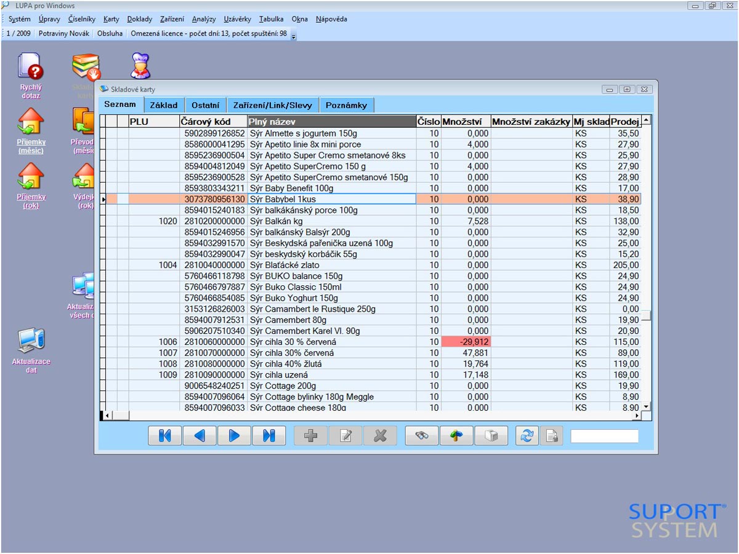Screen dimensions: 739x554
Task: Open Aktualizace dat desktop shortcut
Action: (x=31, y=350)
